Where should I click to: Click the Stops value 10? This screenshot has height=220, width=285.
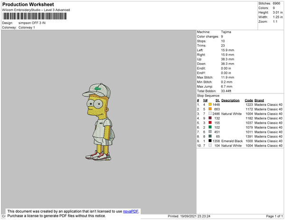pyautogui.click(x=223, y=41)
